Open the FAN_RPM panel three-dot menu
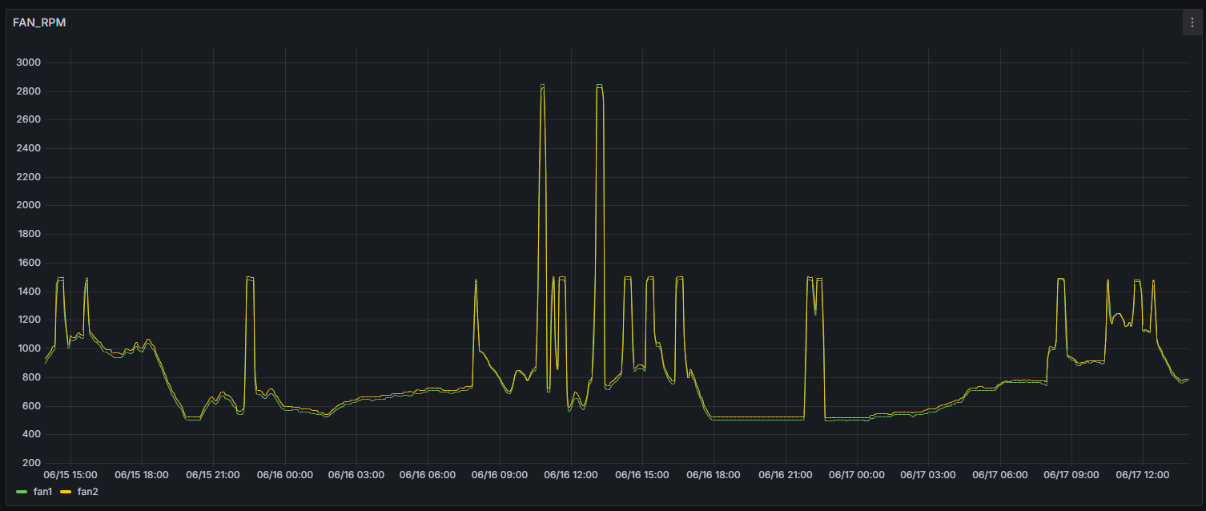 [1192, 23]
